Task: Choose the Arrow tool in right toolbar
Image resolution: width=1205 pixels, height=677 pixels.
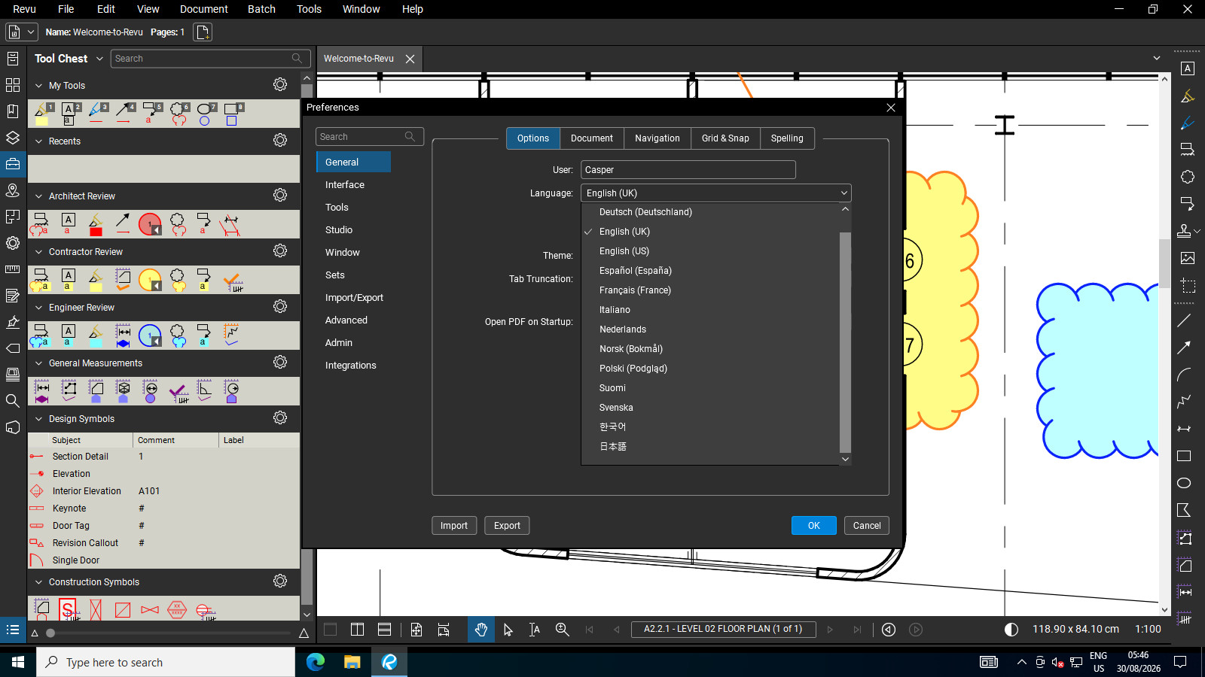Action: [1184, 348]
